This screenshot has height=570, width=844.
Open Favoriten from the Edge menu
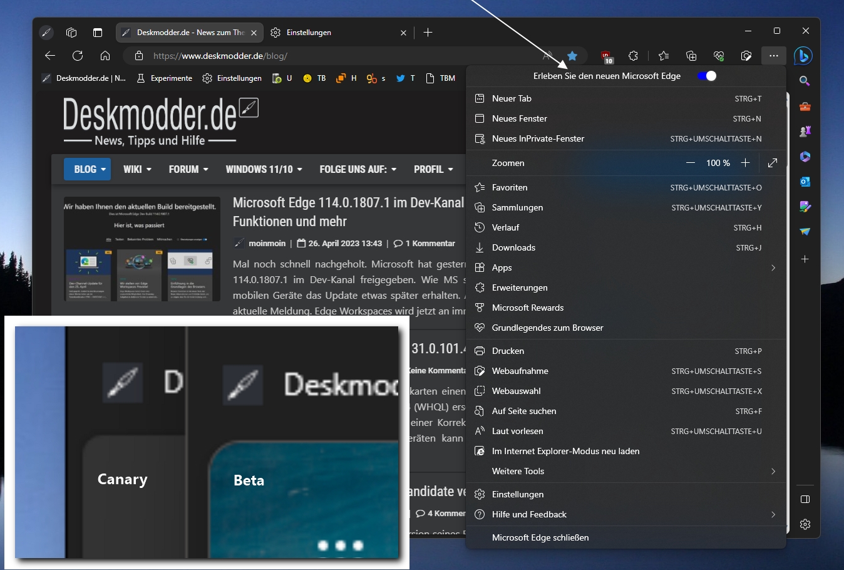(x=626, y=187)
